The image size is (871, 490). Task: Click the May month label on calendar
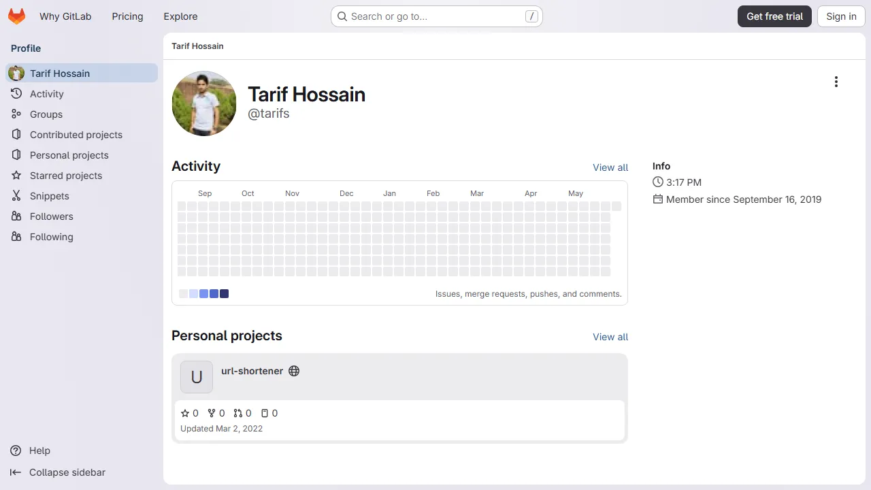click(576, 193)
